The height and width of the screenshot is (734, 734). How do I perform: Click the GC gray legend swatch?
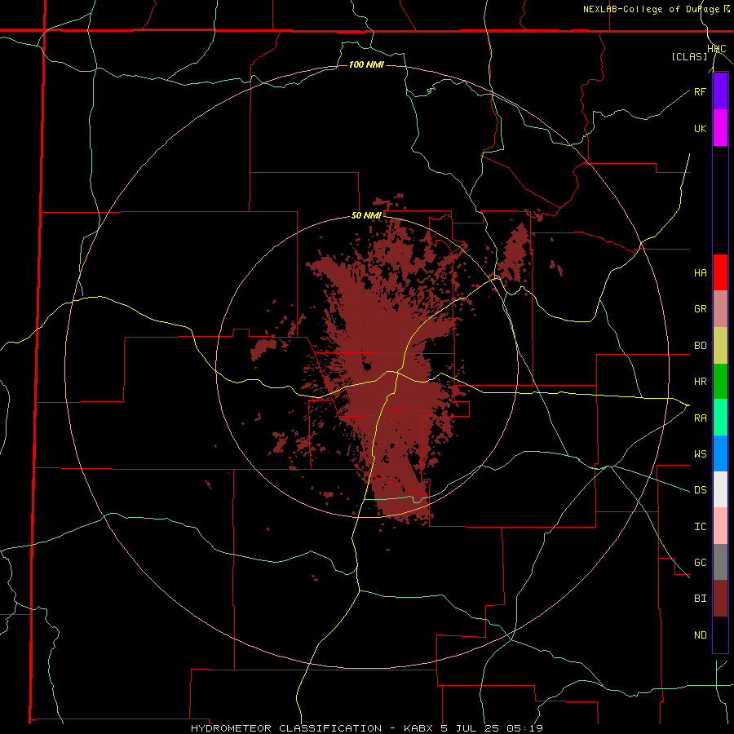click(720, 562)
